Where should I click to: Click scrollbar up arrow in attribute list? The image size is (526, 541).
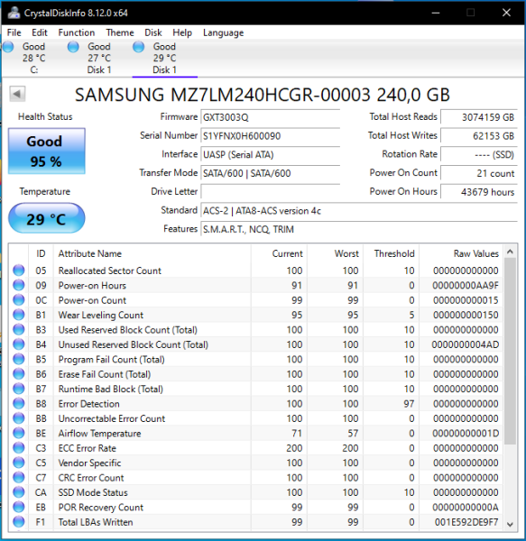(x=510, y=252)
